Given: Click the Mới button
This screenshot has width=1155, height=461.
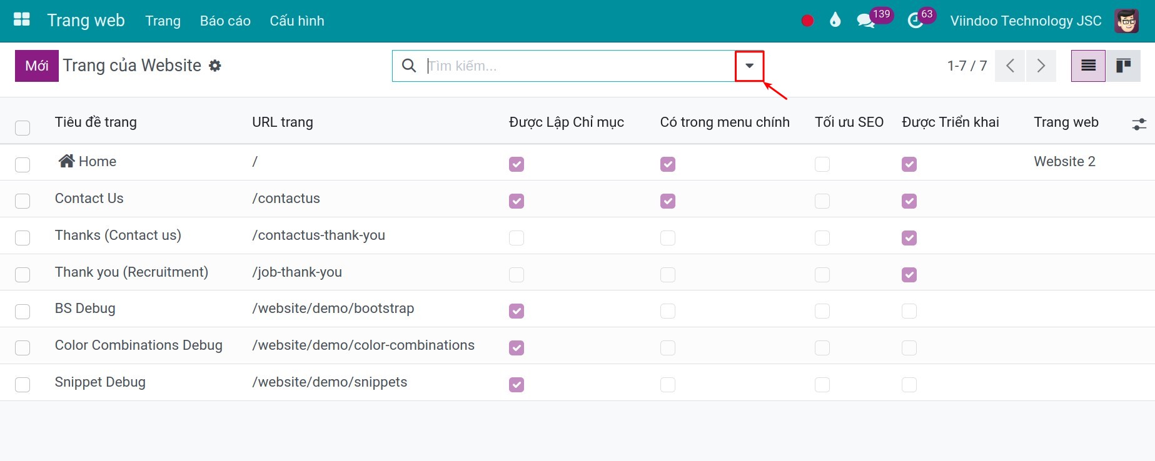Looking at the screenshot, I should point(37,66).
